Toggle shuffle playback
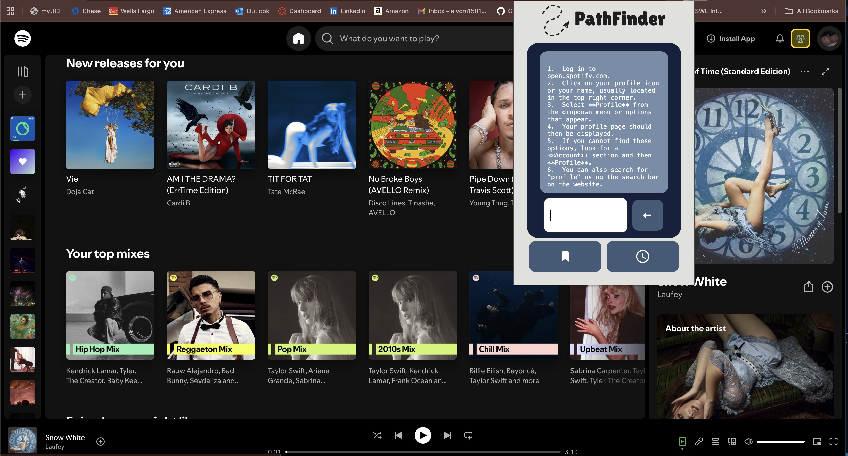Image resolution: width=848 pixels, height=456 pixels. click(x=377, y=436)
